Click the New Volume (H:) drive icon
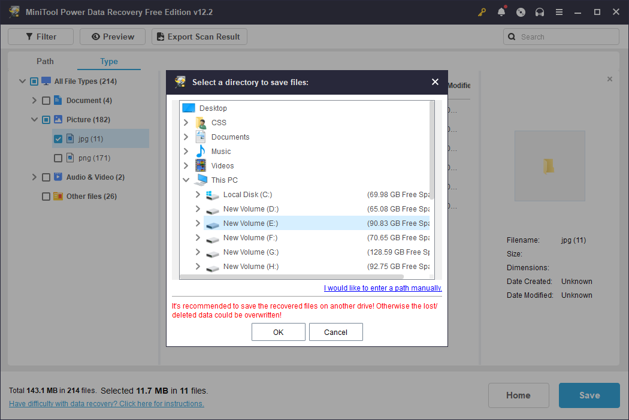The height and width of the screenshot is (420, 629). (212, 268)
